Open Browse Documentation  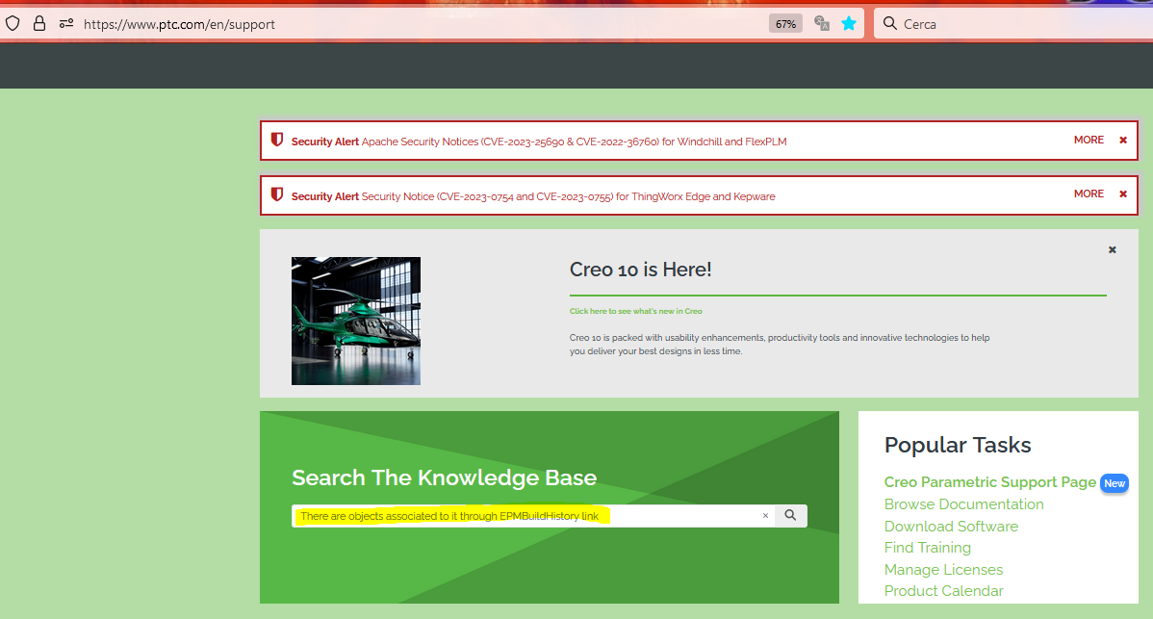[x=963, y=503]
